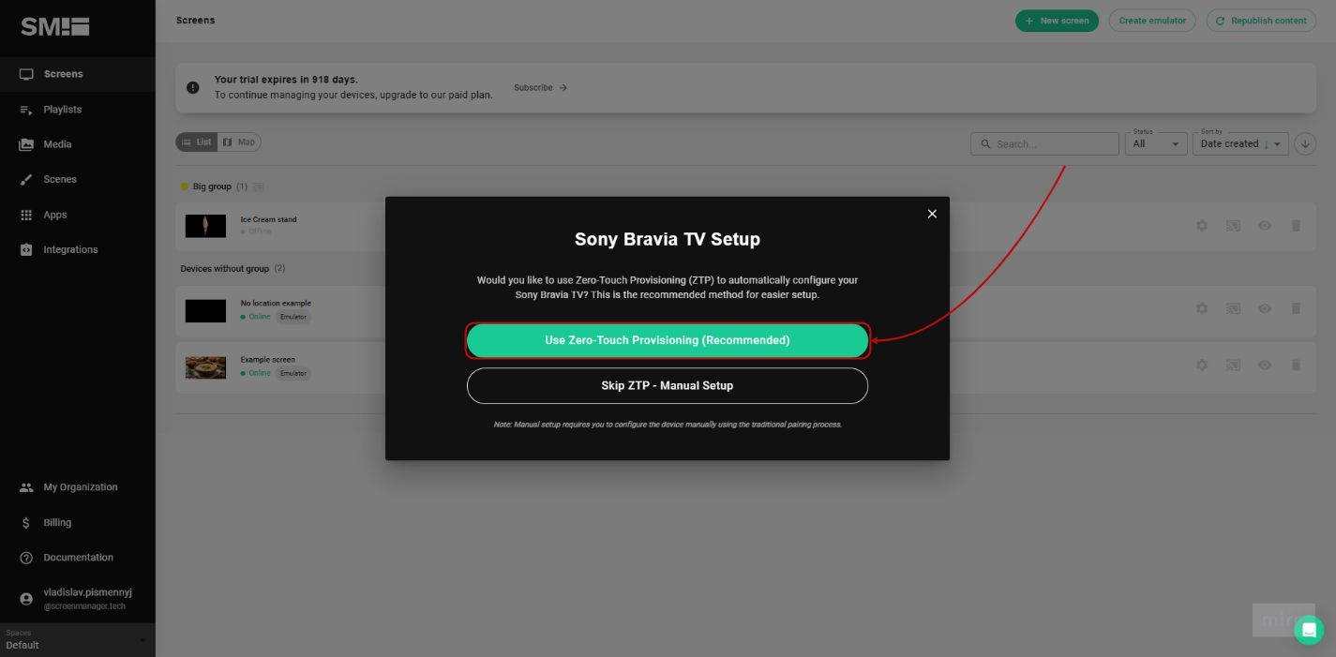Open the Apps section
The image size is (1336, 657).
(x=77, y=215)
